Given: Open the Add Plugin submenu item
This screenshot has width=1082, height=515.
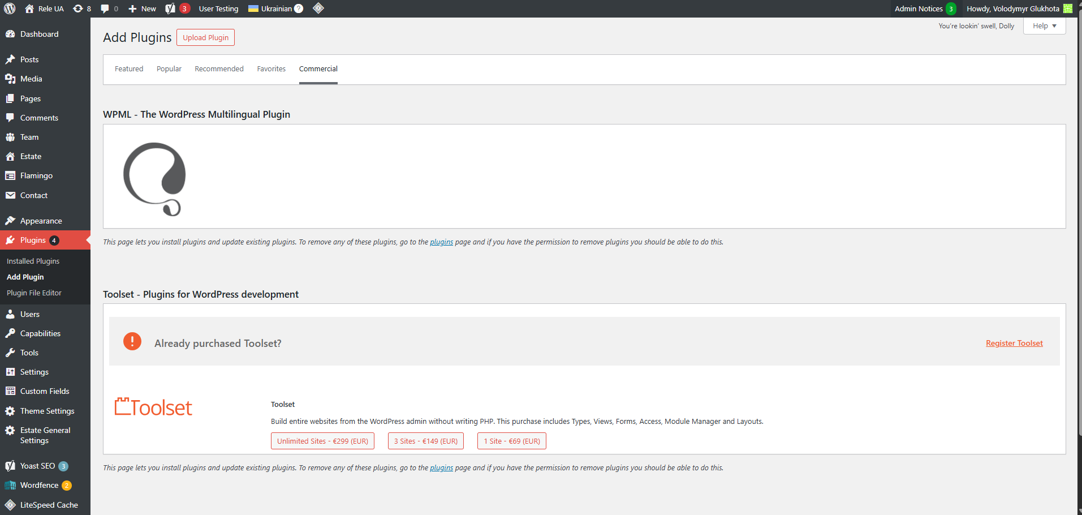Looking at the screenshot, I should coord(25,277).
